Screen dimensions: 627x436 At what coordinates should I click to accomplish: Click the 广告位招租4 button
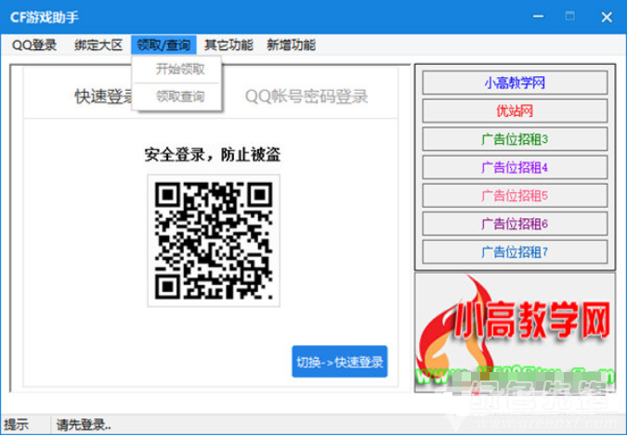515,167
